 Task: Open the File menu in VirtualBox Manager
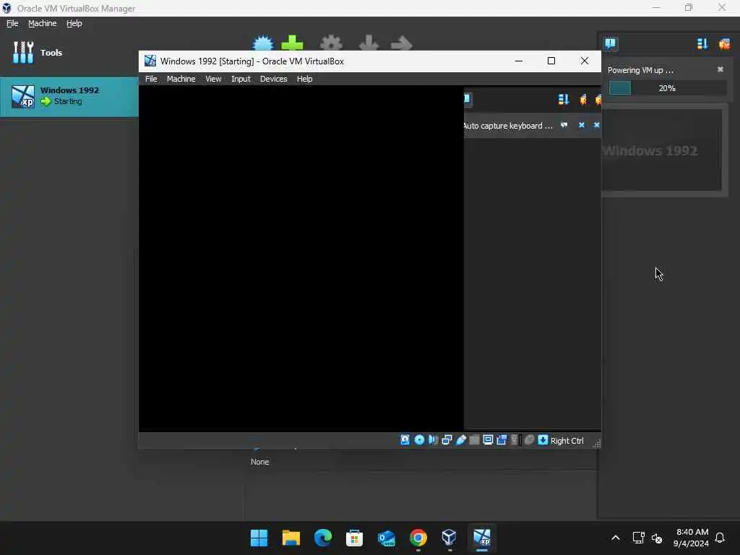12,23
